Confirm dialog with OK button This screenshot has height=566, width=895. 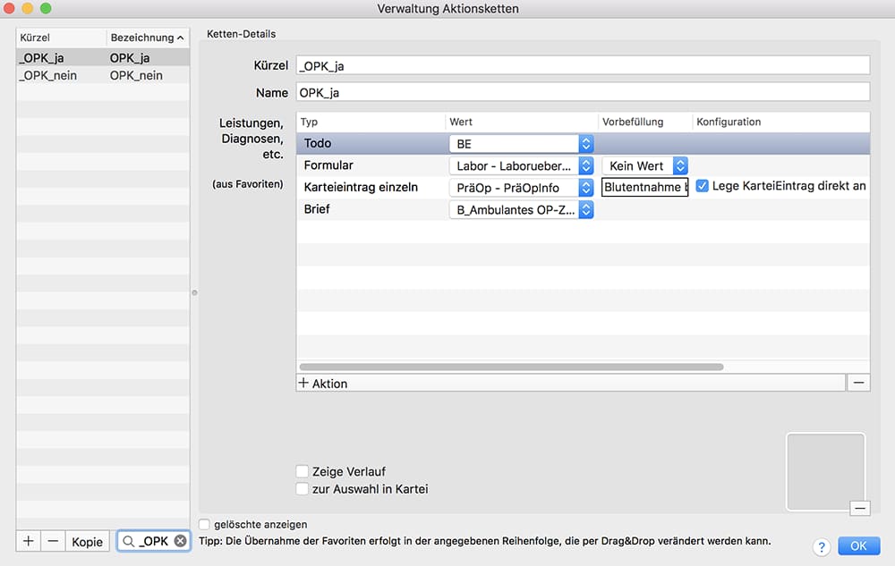tap(858, 546)
